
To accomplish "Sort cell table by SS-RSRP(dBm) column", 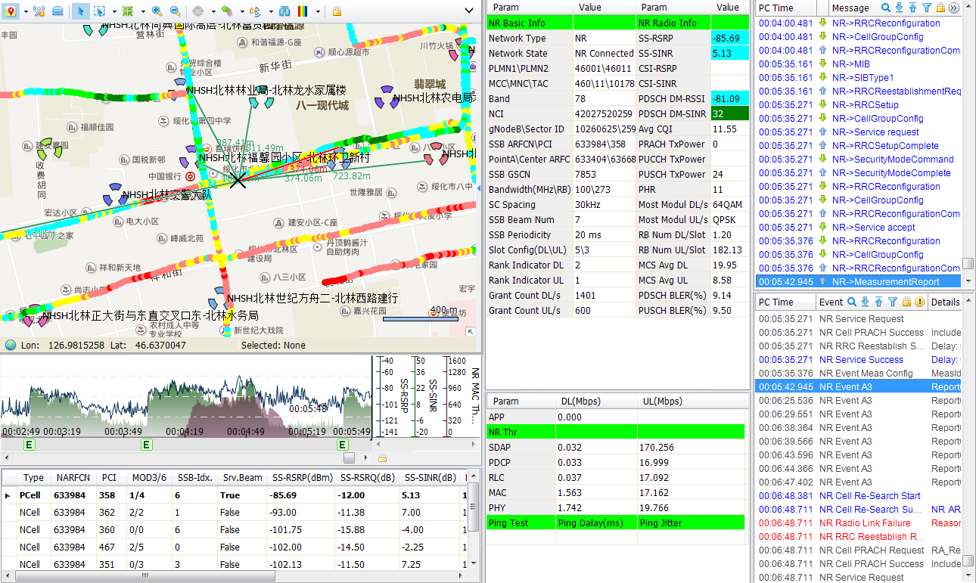I will click(x=300, y=478).
